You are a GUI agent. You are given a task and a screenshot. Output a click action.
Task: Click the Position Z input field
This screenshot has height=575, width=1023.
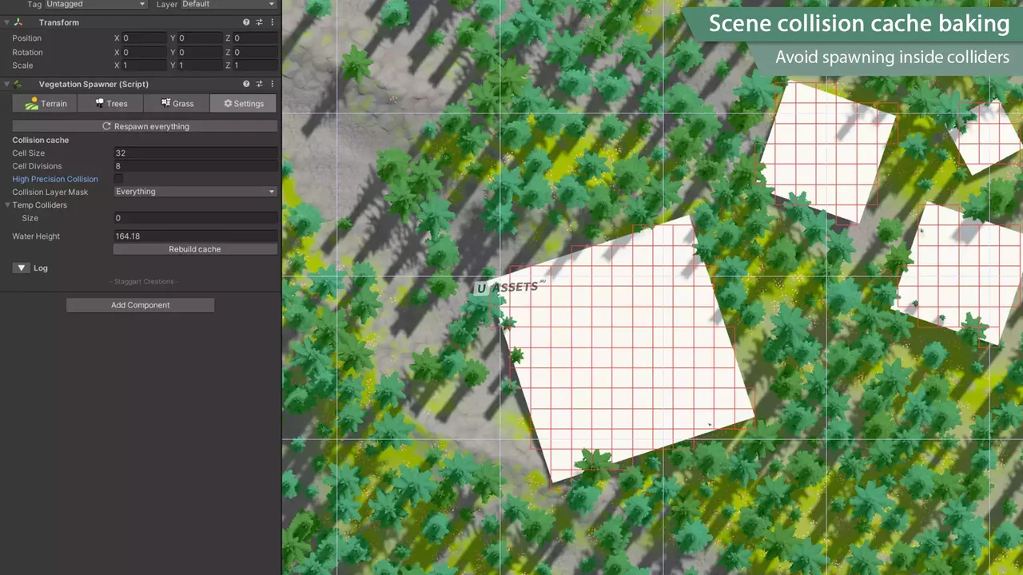255,38
